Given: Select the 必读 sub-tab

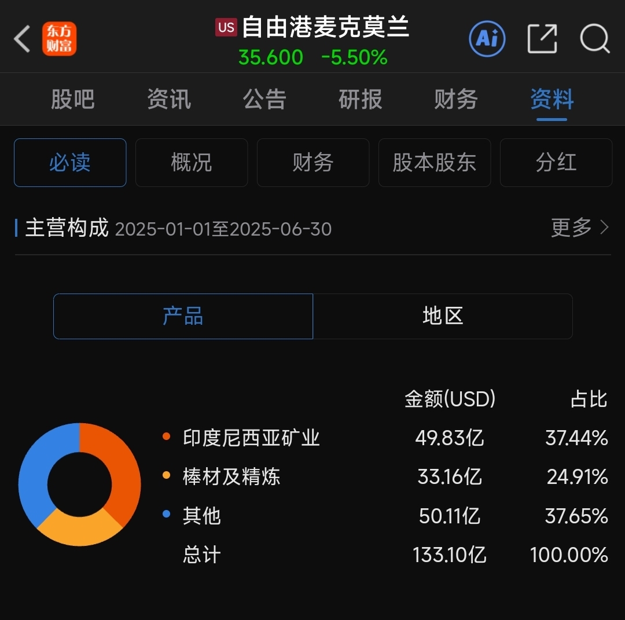Looking at the screenshot, I should pyautogui.click(x=70, y=163).
